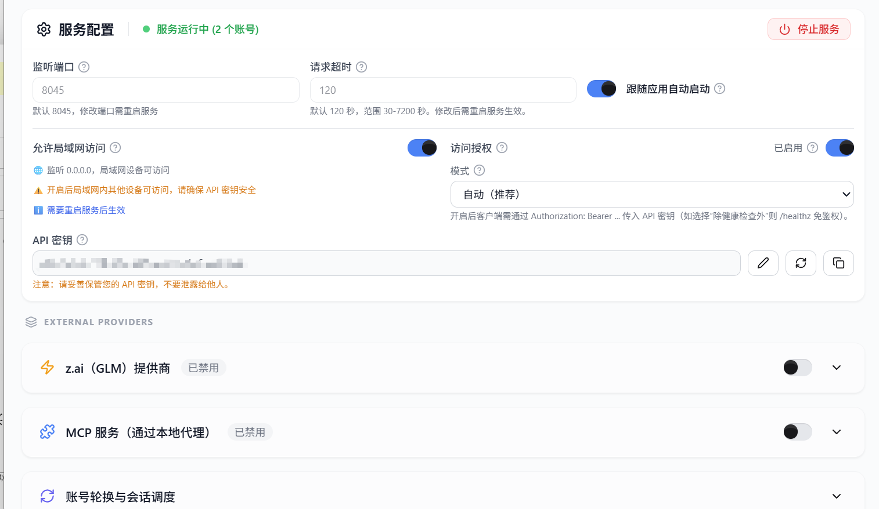Regenerate the API key
879x509 pixels.
(801, 263)
